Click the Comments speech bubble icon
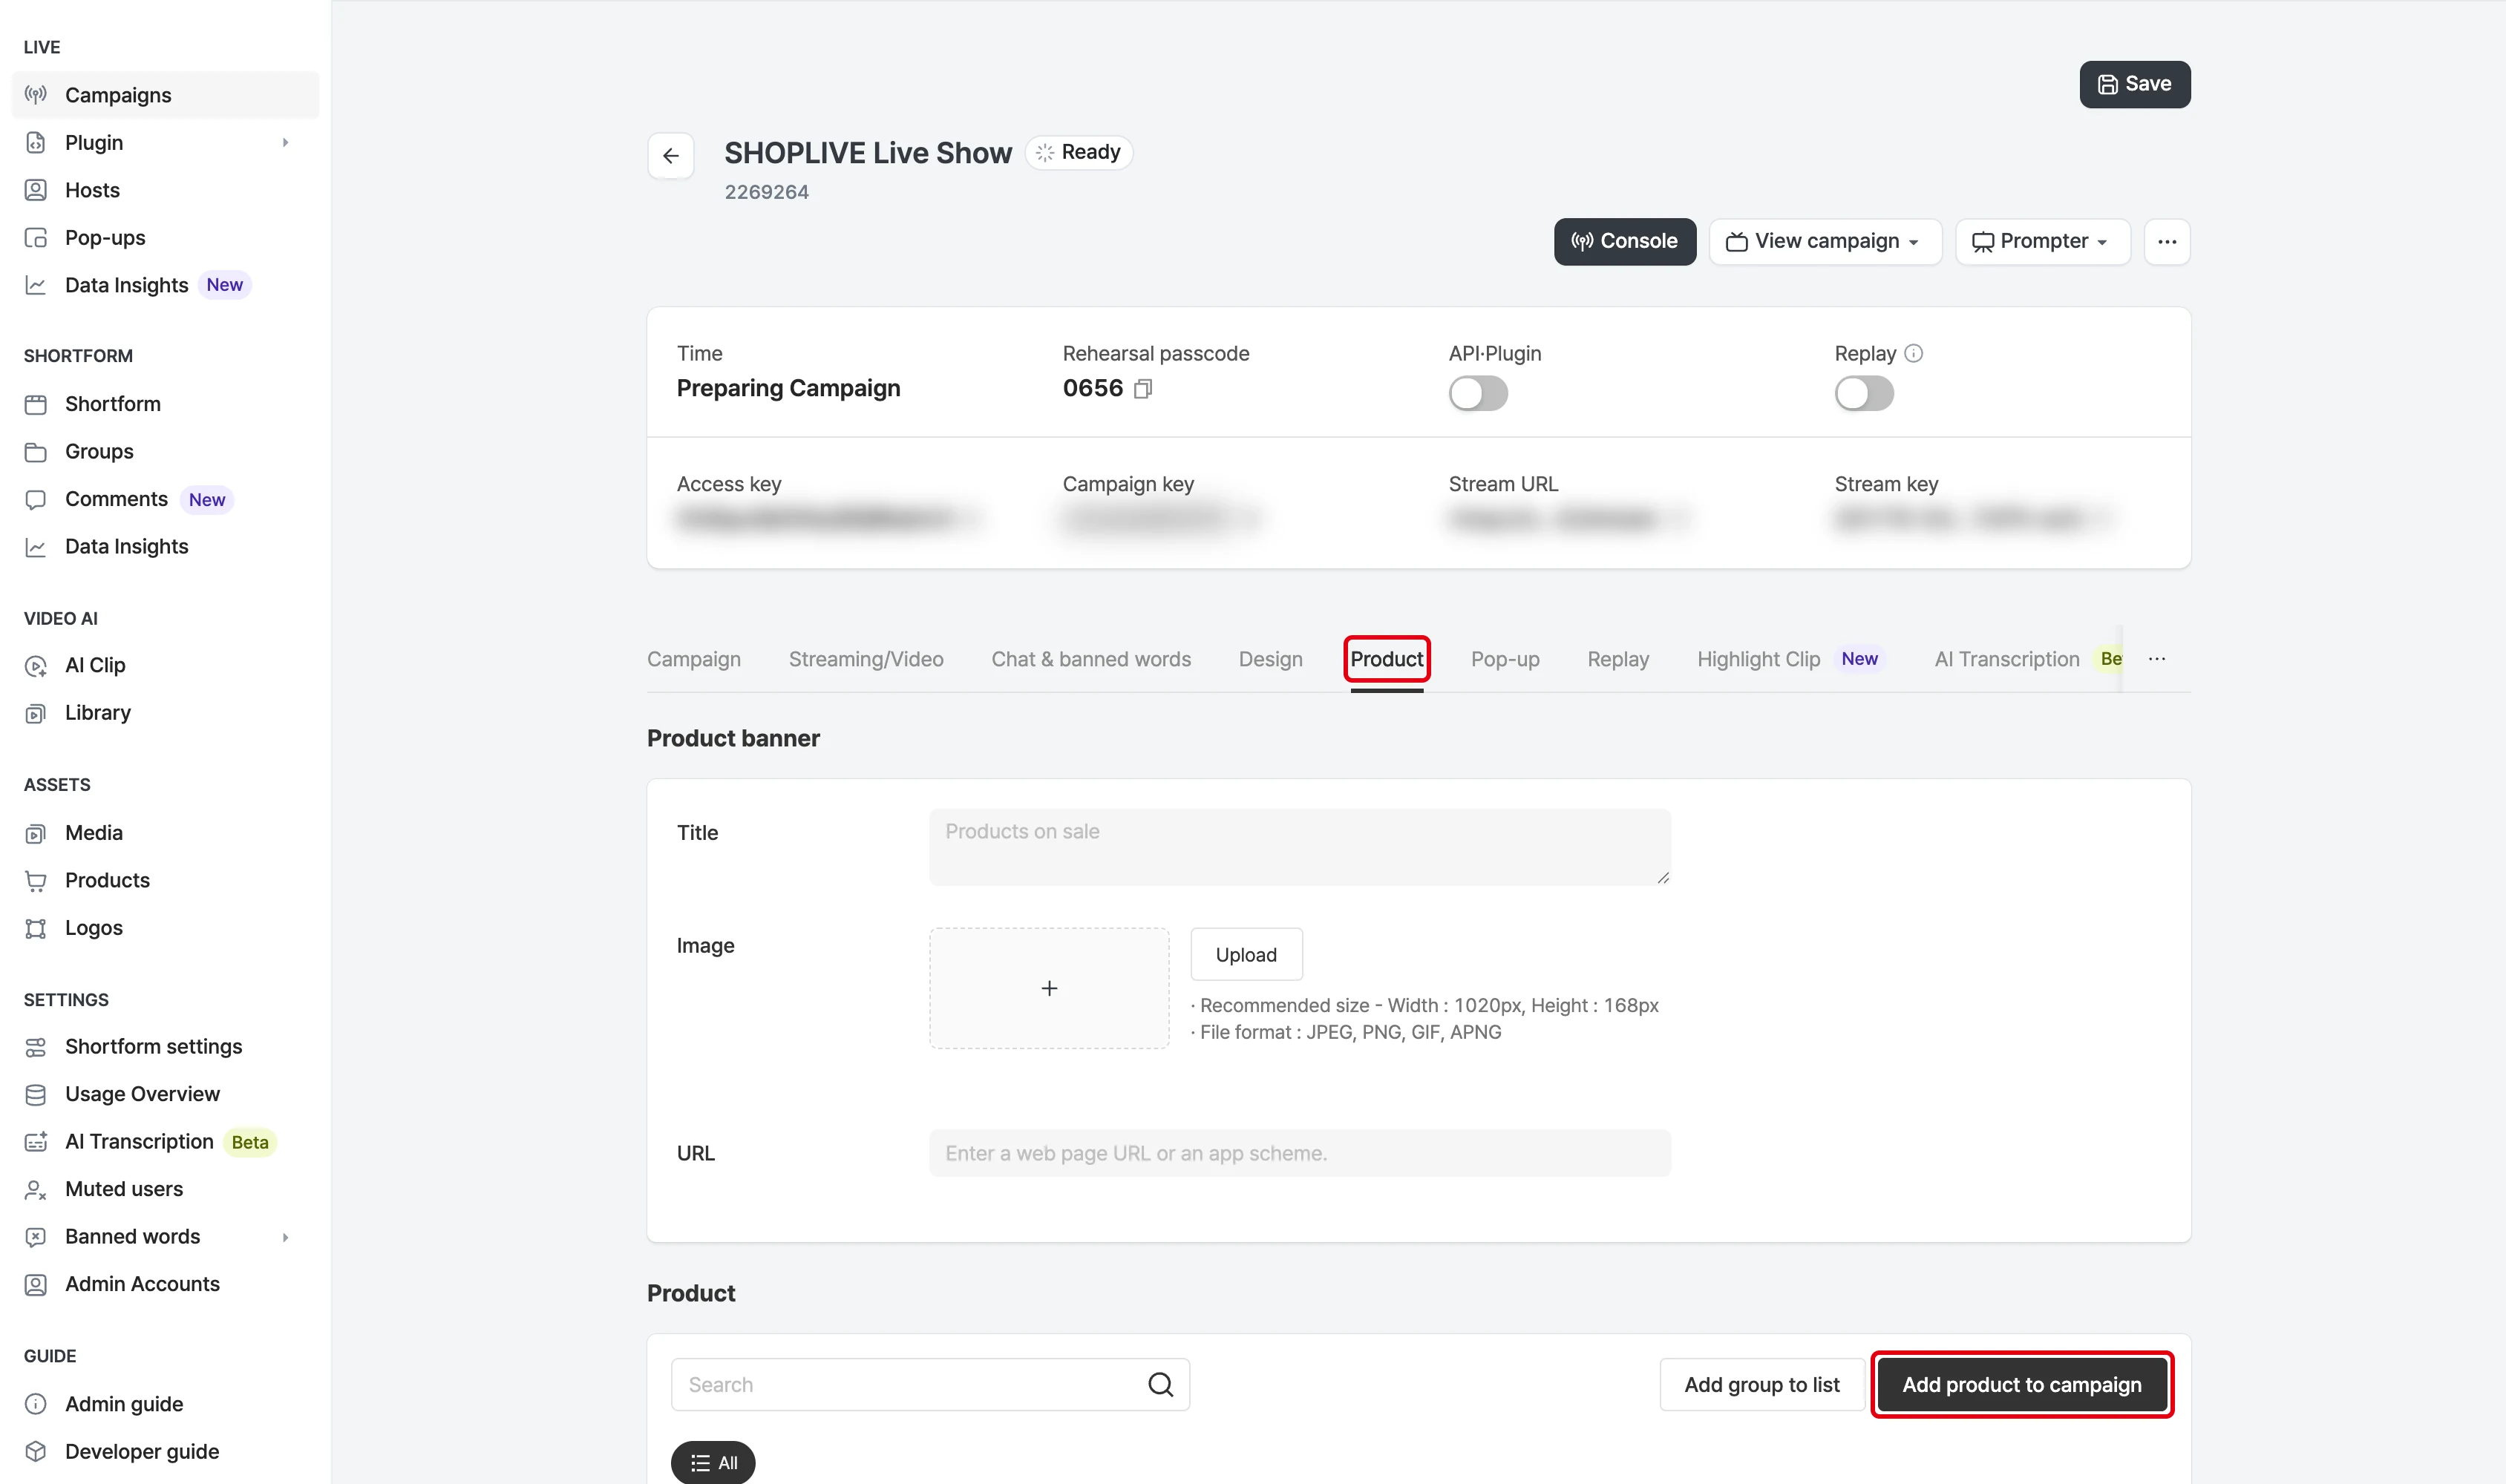Image resolution: width=2506 pixels, height=1484 pixels. pos(36,499)
